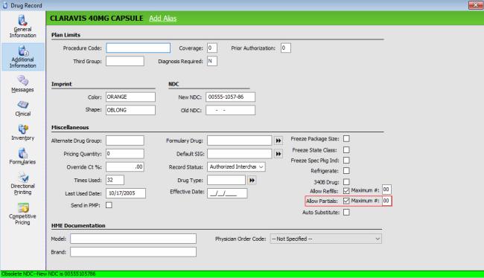Click the Old NDC field
The width and height of the screenshot is (484, 278).
[230, 110]
